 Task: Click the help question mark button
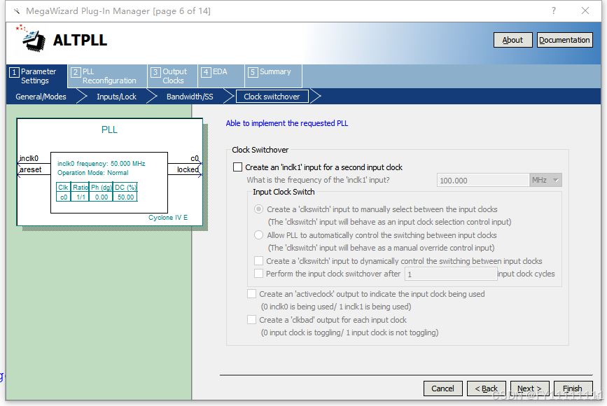coord(554,10)
